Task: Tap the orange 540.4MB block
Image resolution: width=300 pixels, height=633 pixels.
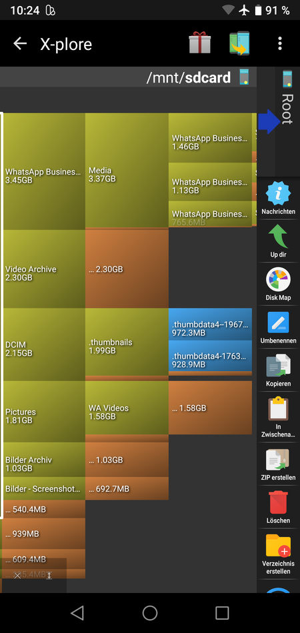Action: (44, 509)
